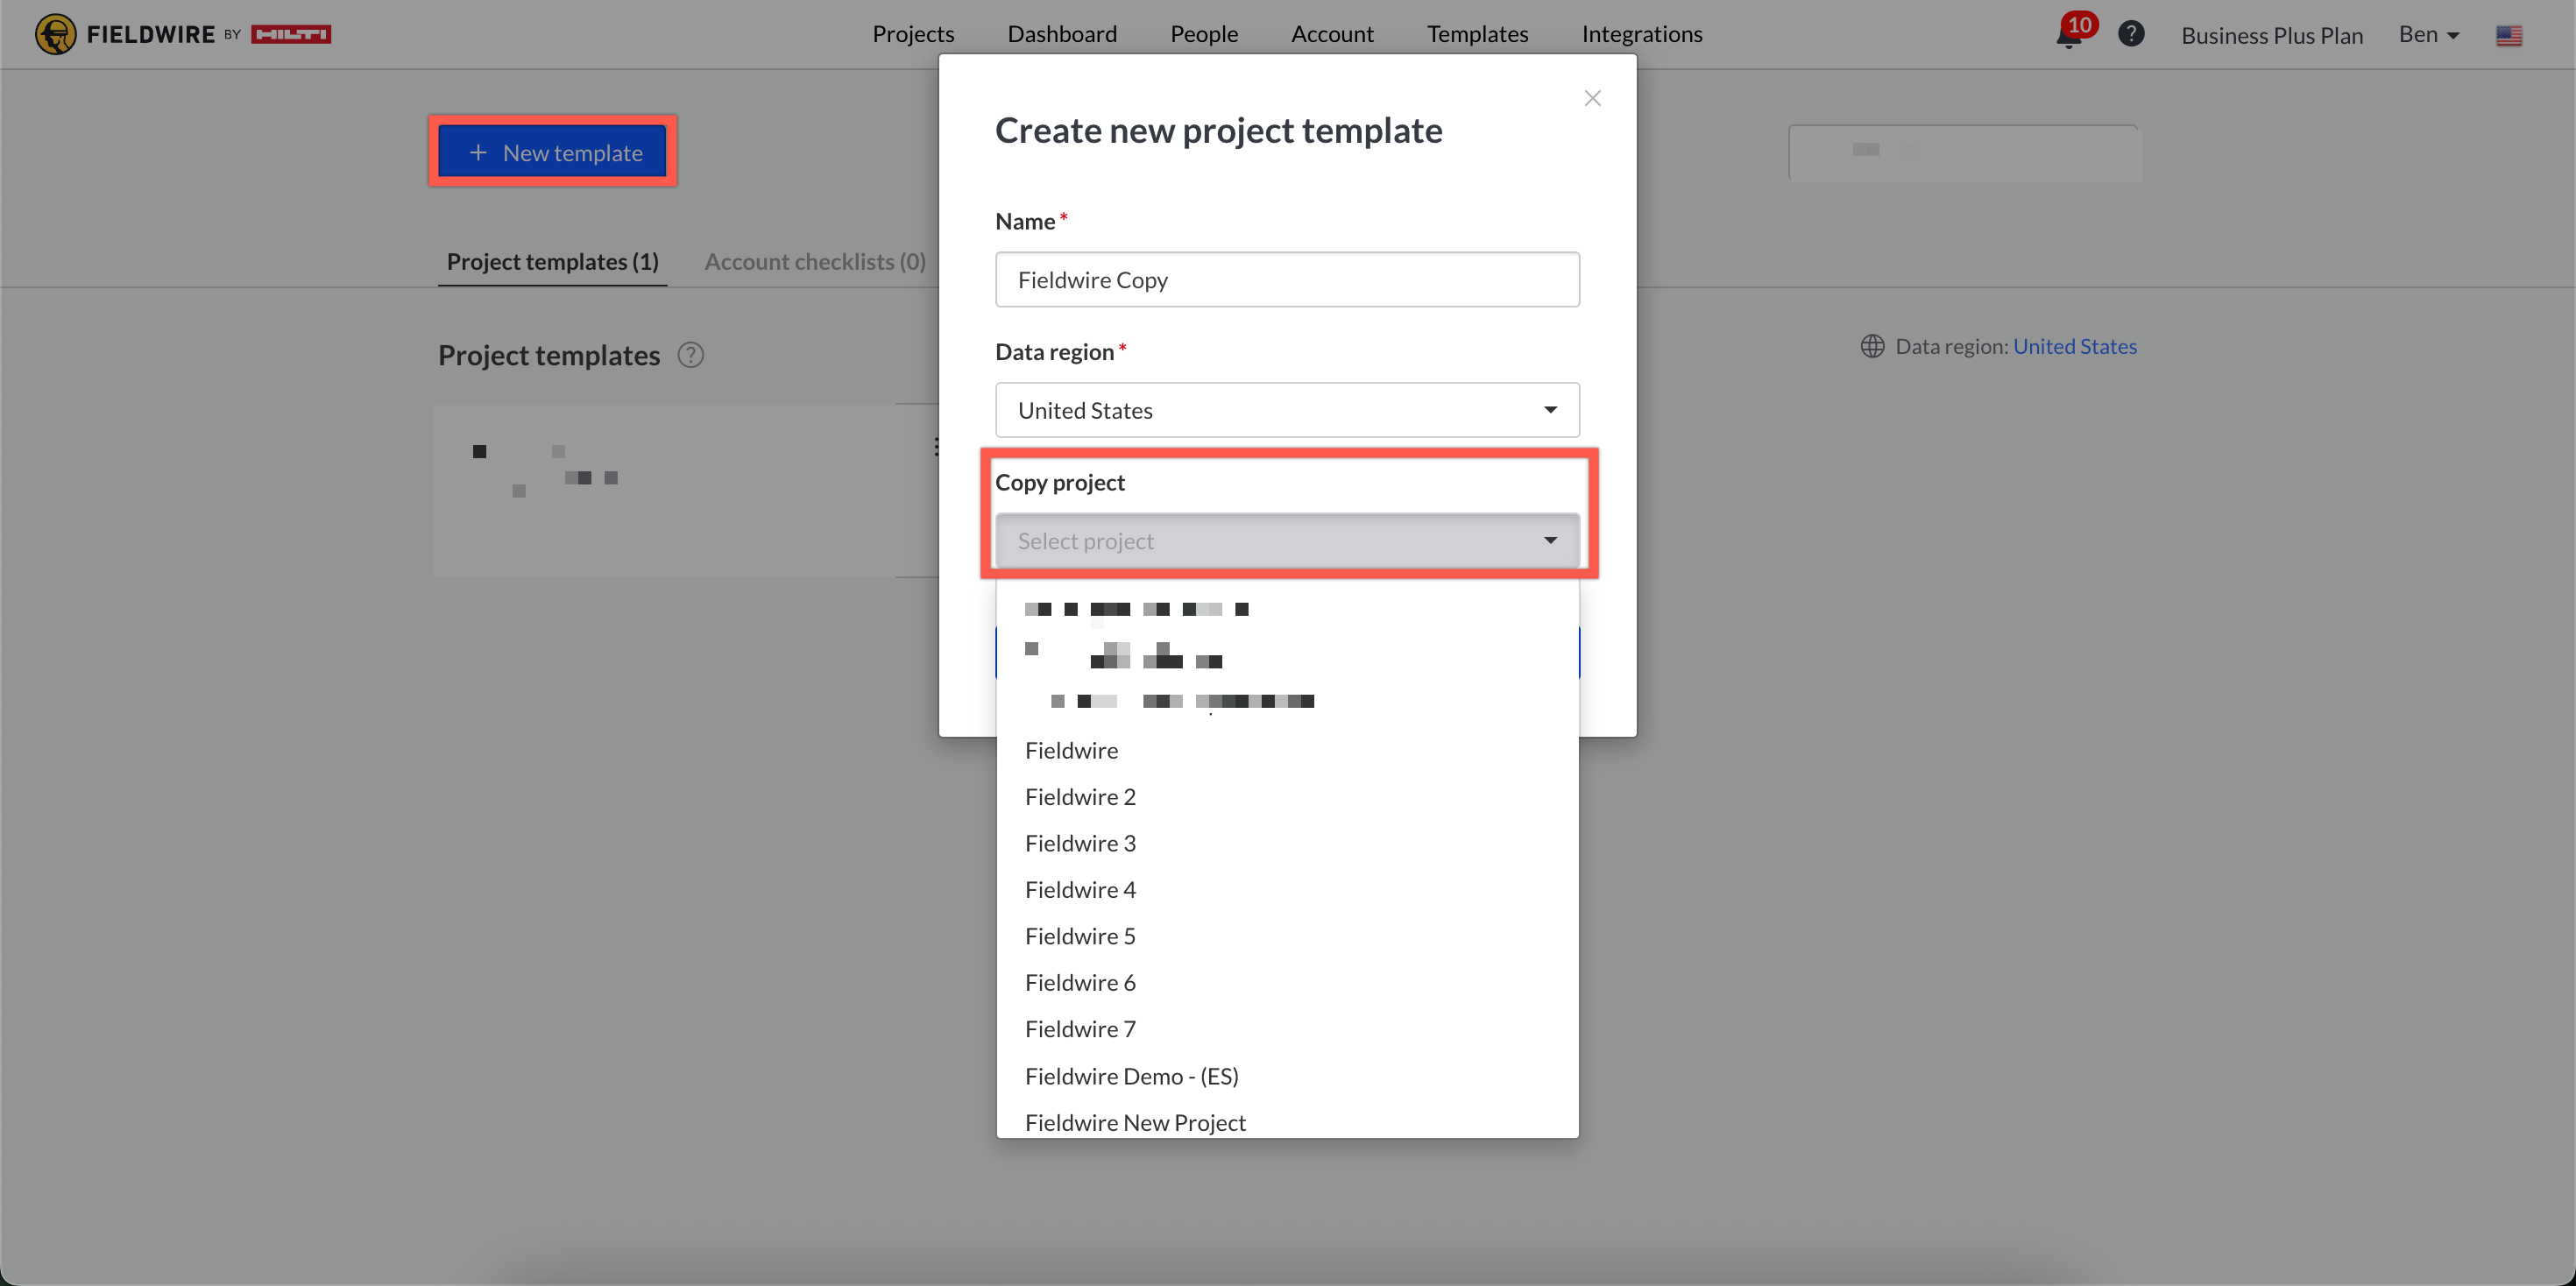Open the United States data region link
This screenshot has width=2576, height=1286.
tap(2074, 346)
